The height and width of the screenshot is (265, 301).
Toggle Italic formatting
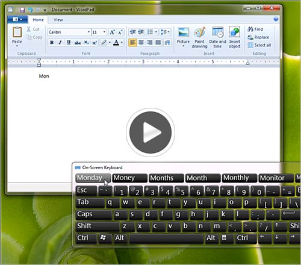click(x=60, y=43)
